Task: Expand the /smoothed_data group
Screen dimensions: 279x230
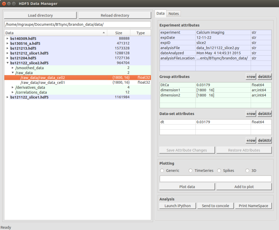Action: click(13, 68)
